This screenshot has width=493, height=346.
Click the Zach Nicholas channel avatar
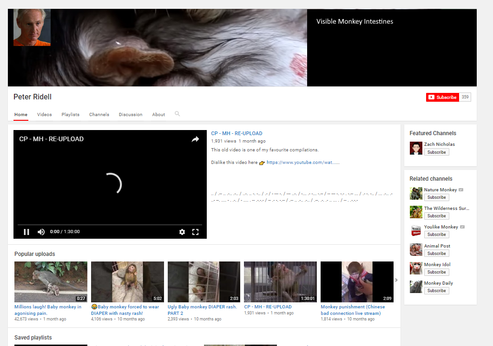click(416, 148)
